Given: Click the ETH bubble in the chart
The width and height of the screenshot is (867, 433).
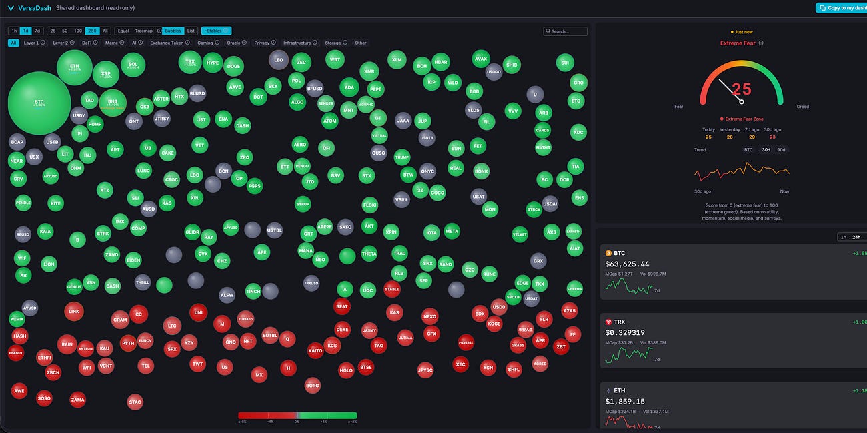Looking at the screenshot, I should coord(75,67).
